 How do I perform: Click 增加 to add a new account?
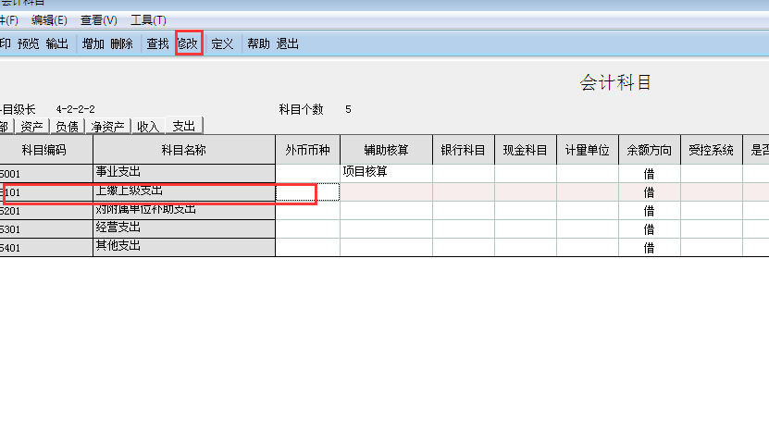coord(93,43)
